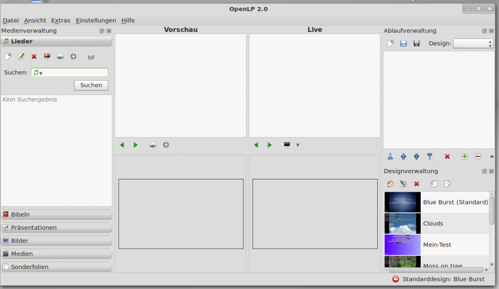Add preview item to service
The width and height of the screenshot is (499, 289).
166,145
